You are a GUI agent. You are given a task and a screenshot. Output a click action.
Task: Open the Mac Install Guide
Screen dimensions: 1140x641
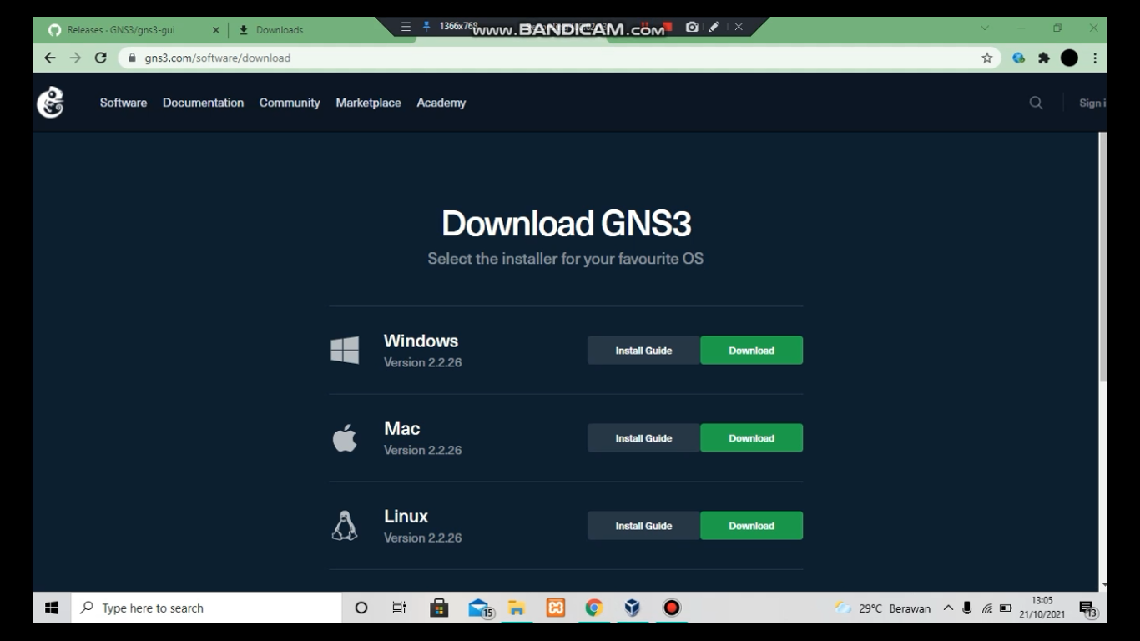pyautogui.click(x=643, y=437)
